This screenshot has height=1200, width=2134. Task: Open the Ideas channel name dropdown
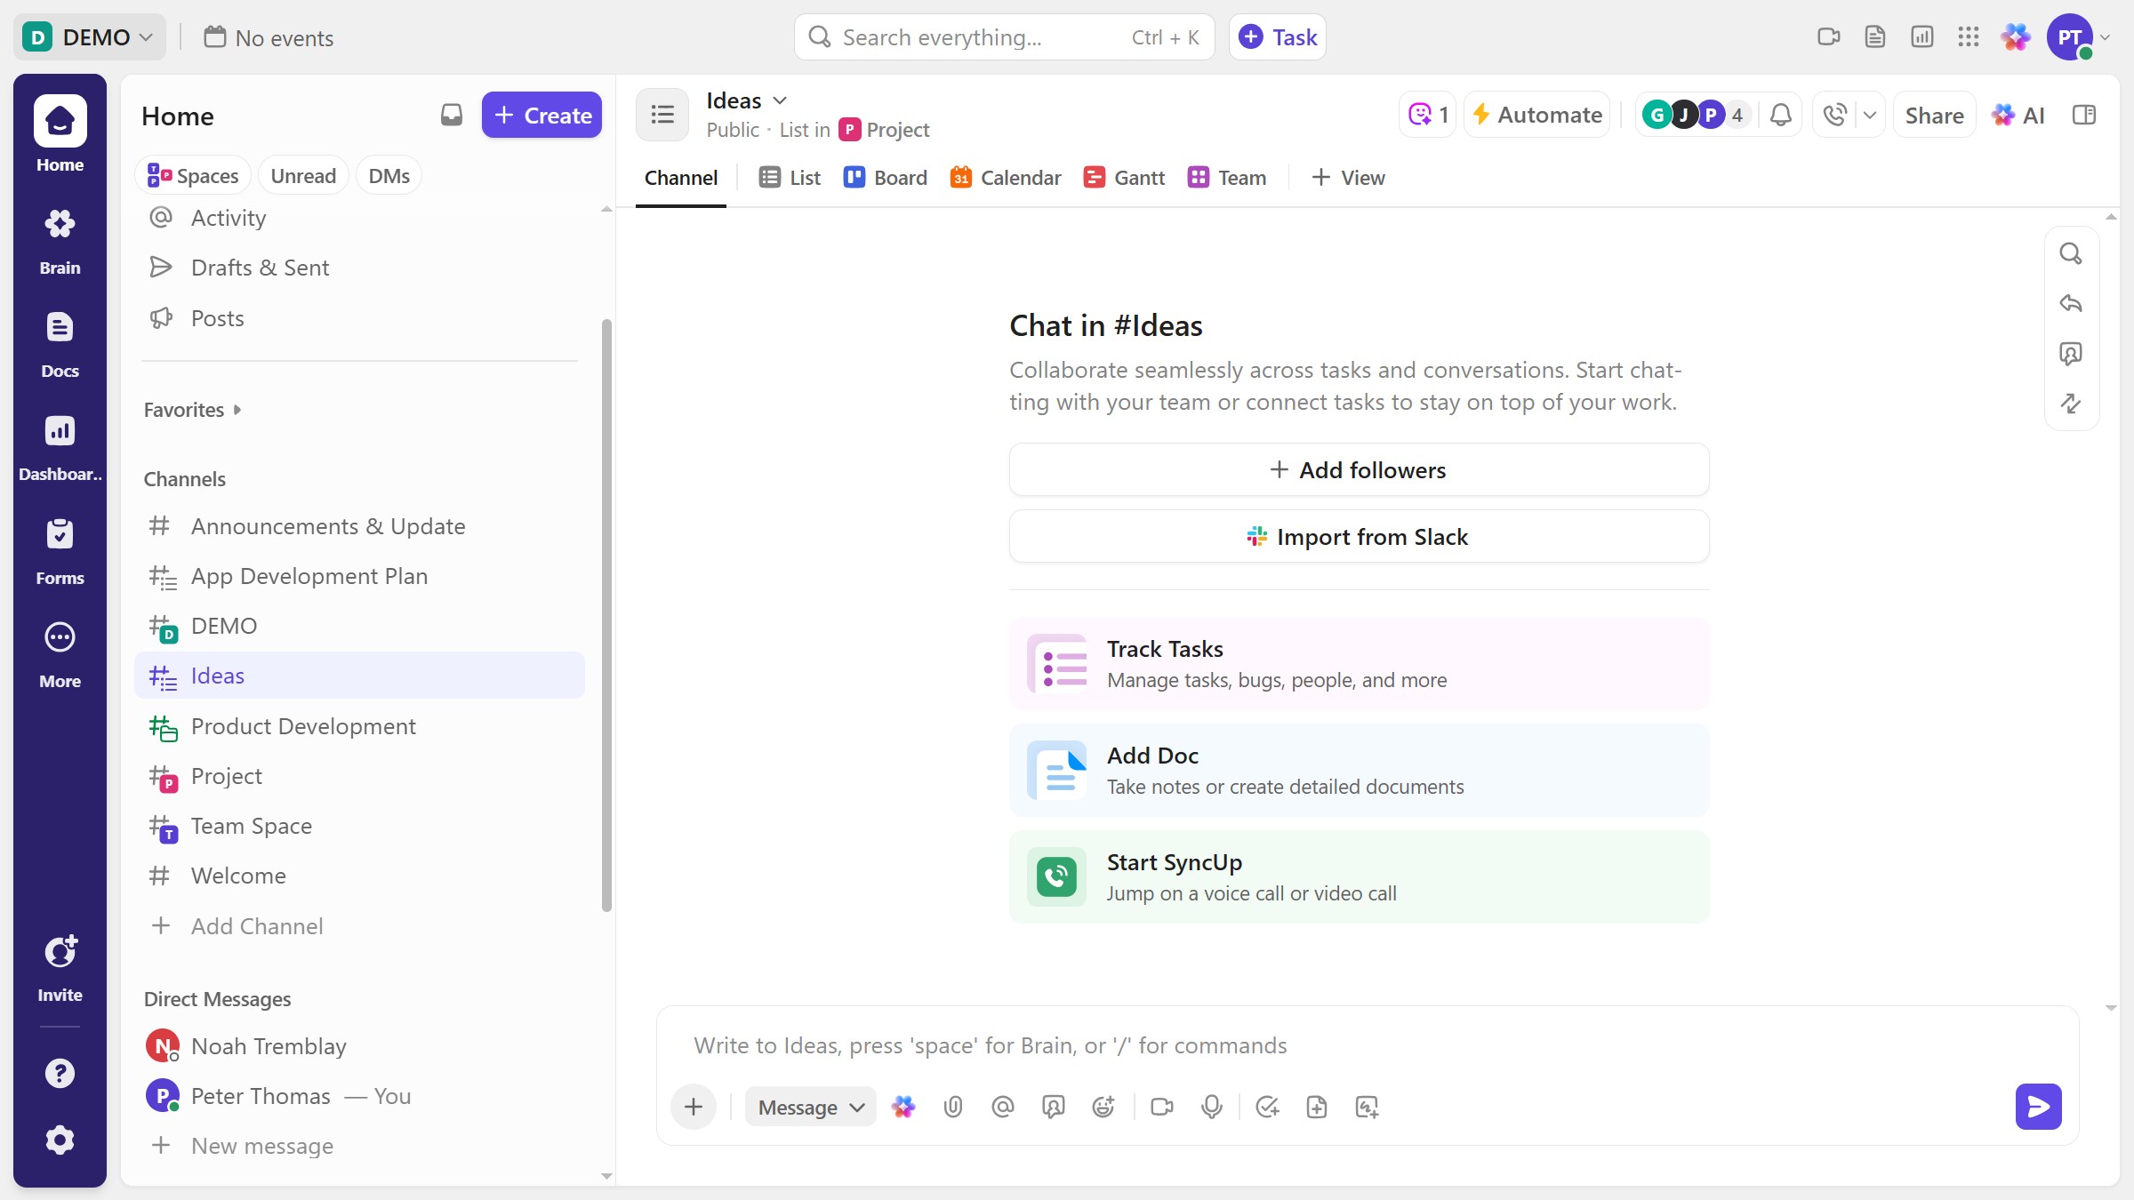coord(781,100)
